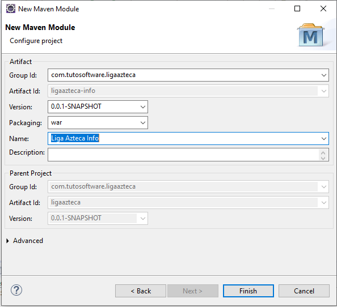Image resolution: width=337 pixels, height=307 pixels.
Task: Close the New Maven Module dialog
Action: click(323, 8)
